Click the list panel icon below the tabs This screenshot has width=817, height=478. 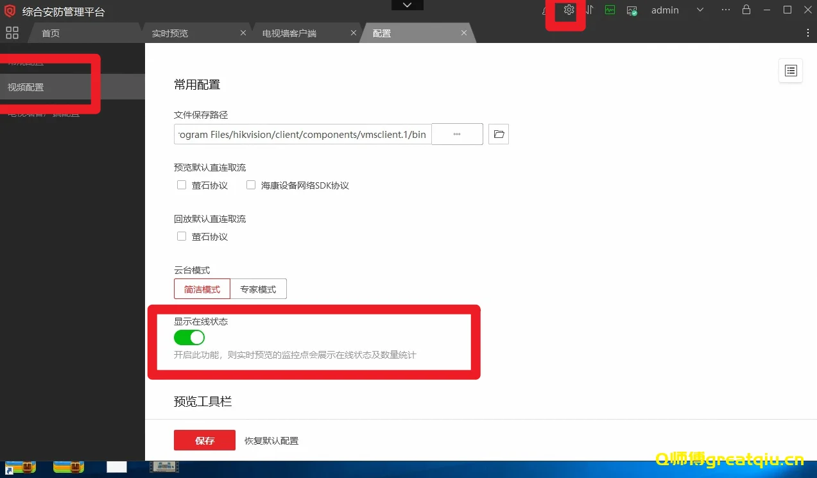point(790,71)
